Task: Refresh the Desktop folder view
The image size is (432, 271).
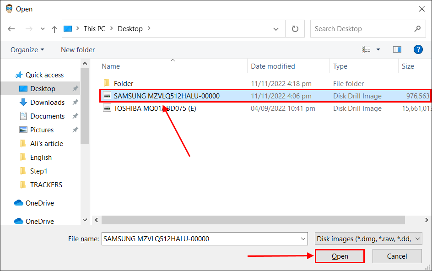Action: coord(295,29)
